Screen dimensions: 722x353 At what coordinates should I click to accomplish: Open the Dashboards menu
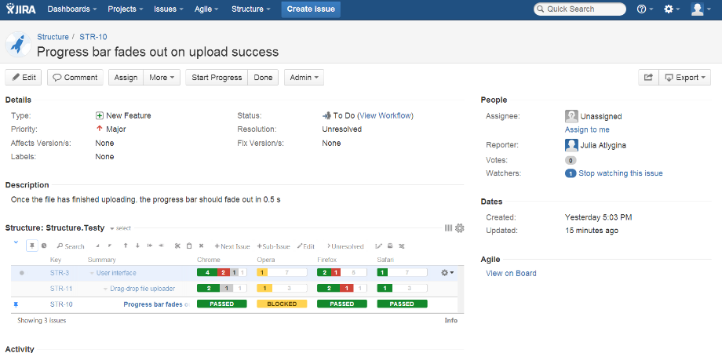point(72,9)
